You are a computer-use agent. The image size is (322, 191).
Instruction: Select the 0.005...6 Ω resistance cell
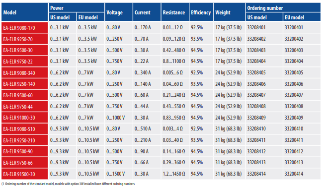(x=175, y=72)
